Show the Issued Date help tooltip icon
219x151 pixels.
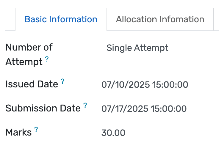62,81
